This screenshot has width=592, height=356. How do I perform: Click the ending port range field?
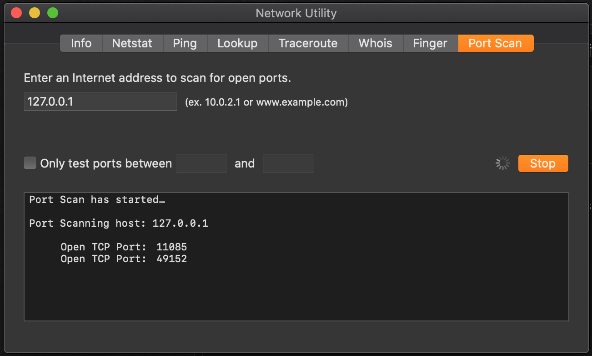click(x=289, y=163)
